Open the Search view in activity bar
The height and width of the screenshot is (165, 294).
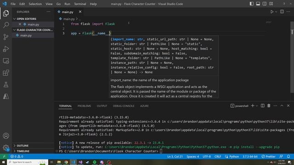[x=6, y=25]
